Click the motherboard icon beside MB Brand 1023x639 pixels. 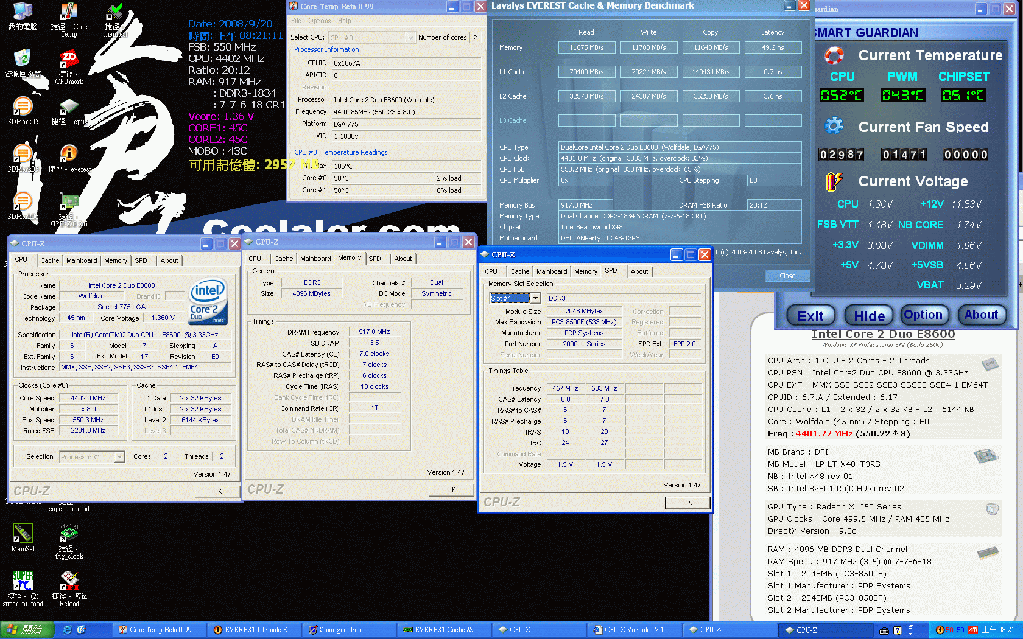986,455
